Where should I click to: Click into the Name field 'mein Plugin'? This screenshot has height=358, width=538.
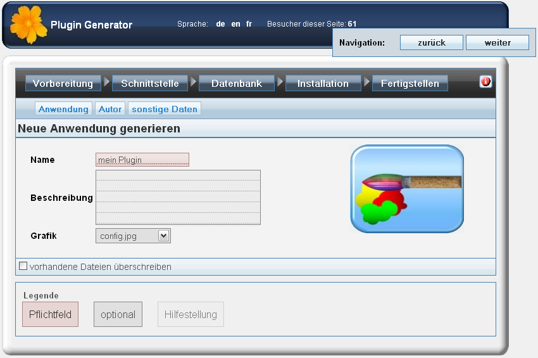(x=142, y=160)
